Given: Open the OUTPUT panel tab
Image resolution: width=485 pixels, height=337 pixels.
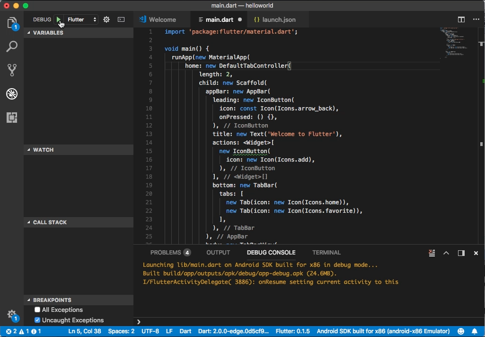Looking at the screenshot, I should coord(218,253).
